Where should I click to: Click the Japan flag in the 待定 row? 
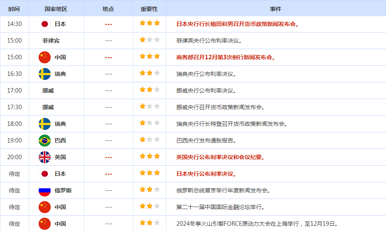point(45,174)
